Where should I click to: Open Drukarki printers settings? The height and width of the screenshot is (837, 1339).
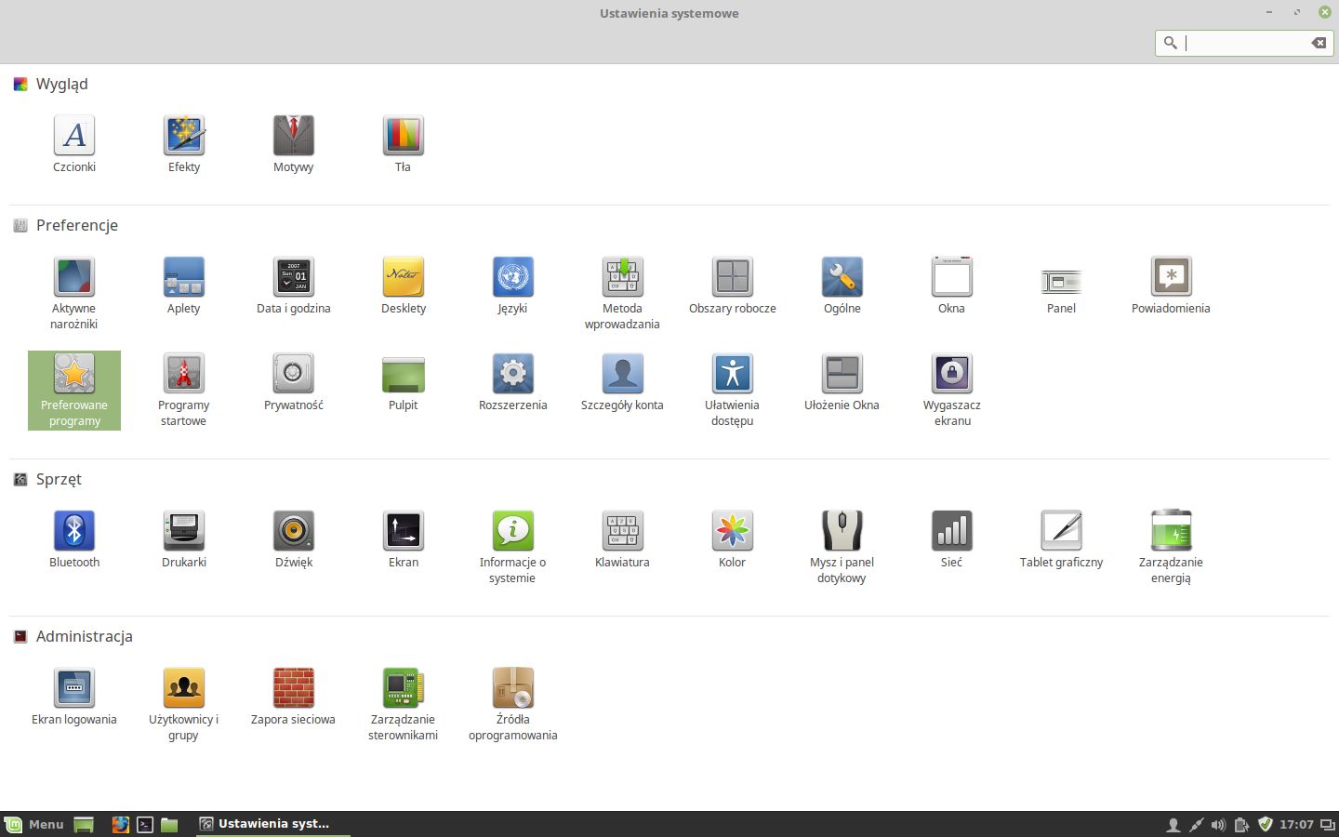point(184,539)
